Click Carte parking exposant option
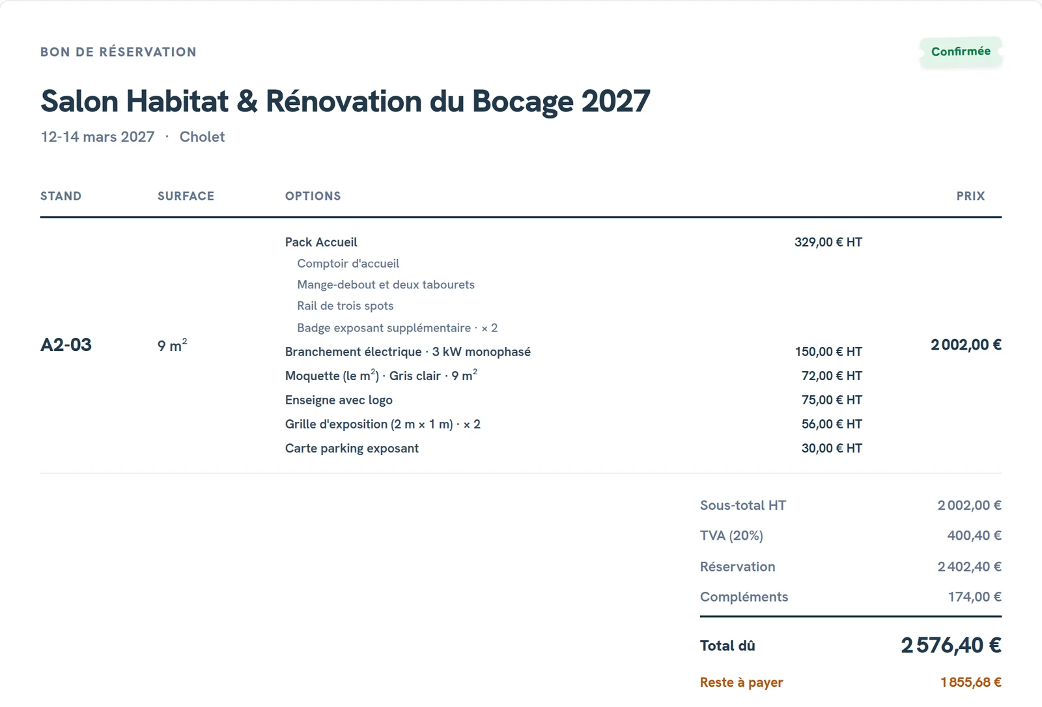This screenshot has width=1042, height=707. (x=352, y=449)
